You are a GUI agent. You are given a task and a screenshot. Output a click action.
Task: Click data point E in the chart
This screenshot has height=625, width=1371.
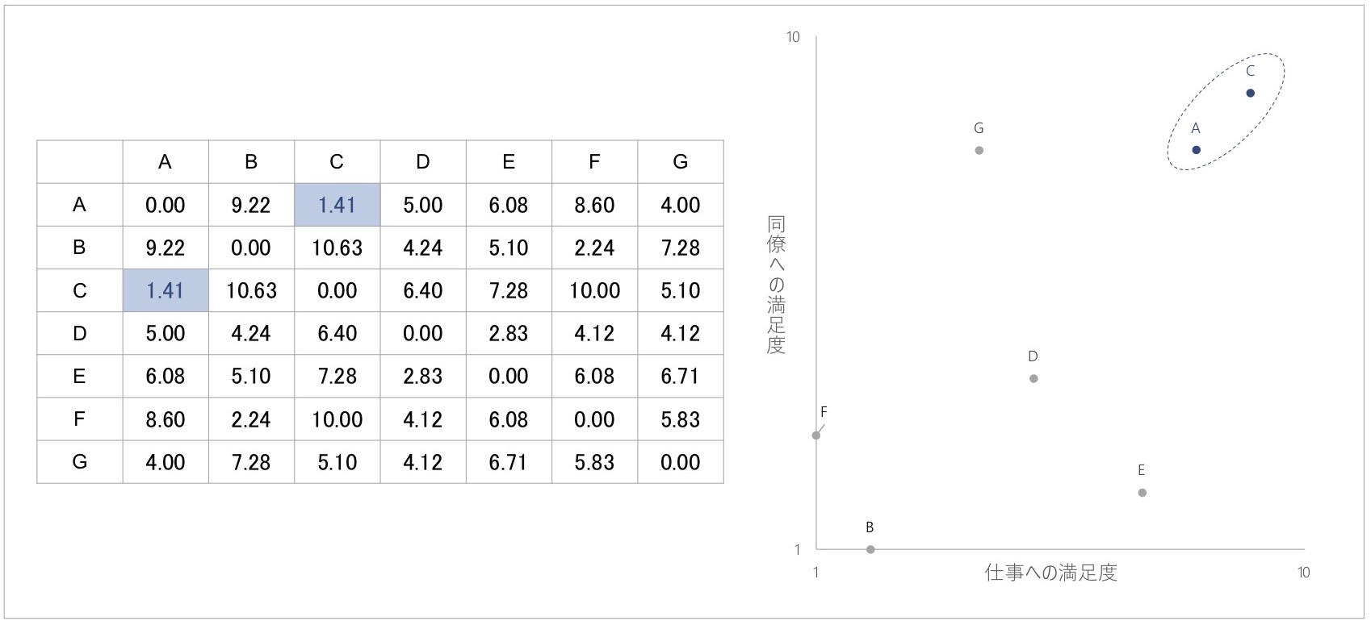point(1142,493)
